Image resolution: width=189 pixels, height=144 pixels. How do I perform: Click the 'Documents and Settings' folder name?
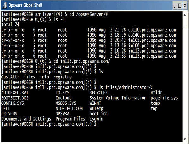(26, 119)
